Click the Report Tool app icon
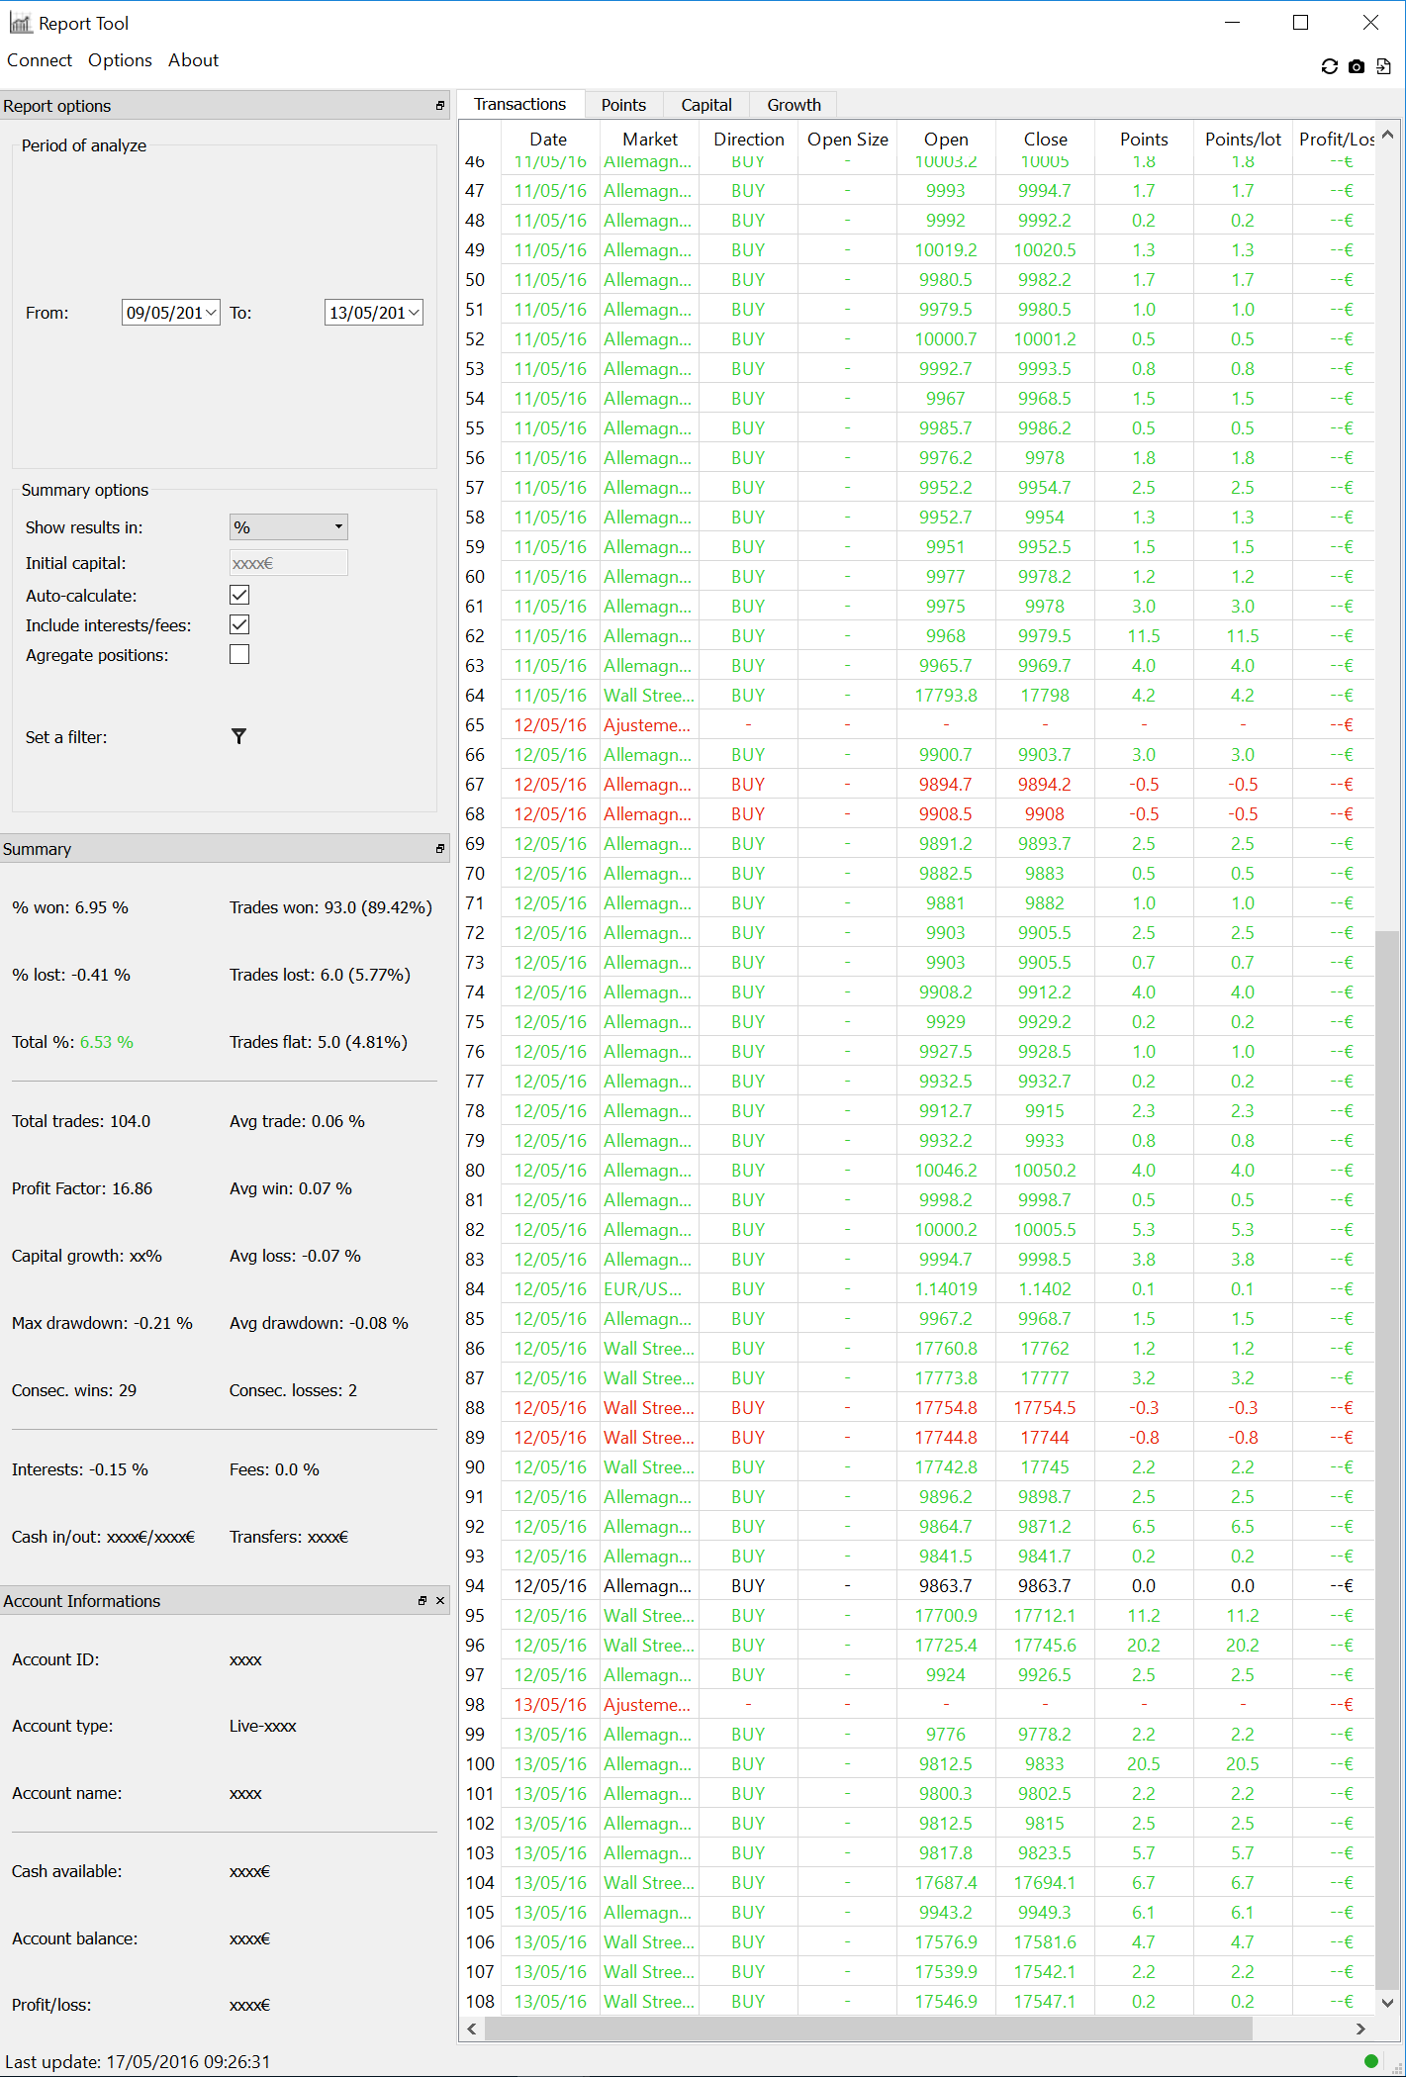 click(x=20, y=23)
